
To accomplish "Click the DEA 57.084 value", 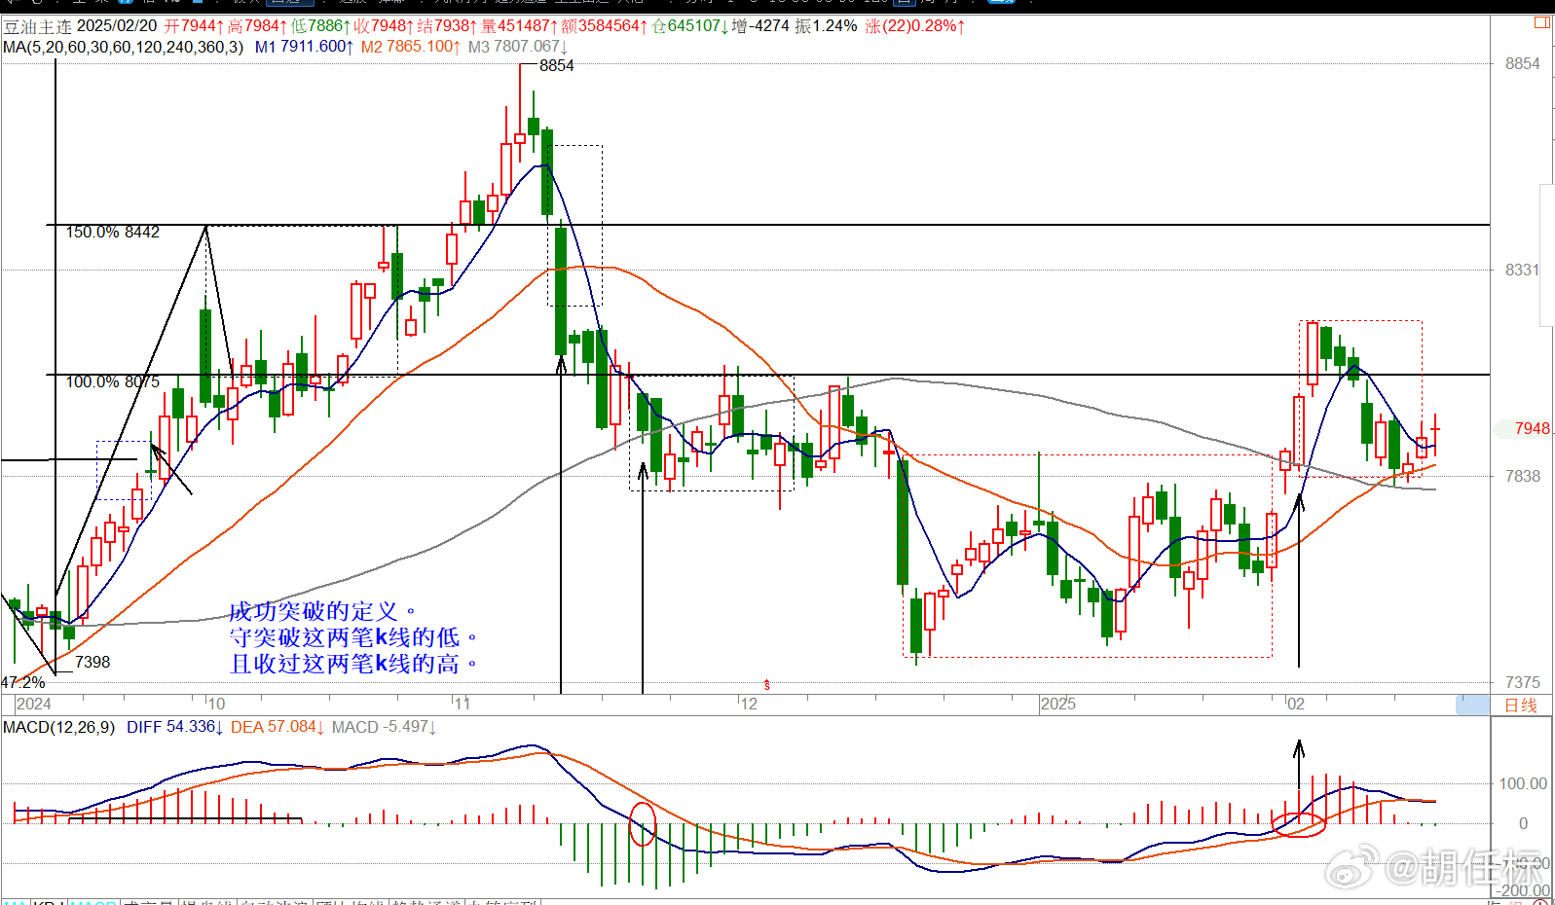I will pyautogui.click(x=277, y=727).
